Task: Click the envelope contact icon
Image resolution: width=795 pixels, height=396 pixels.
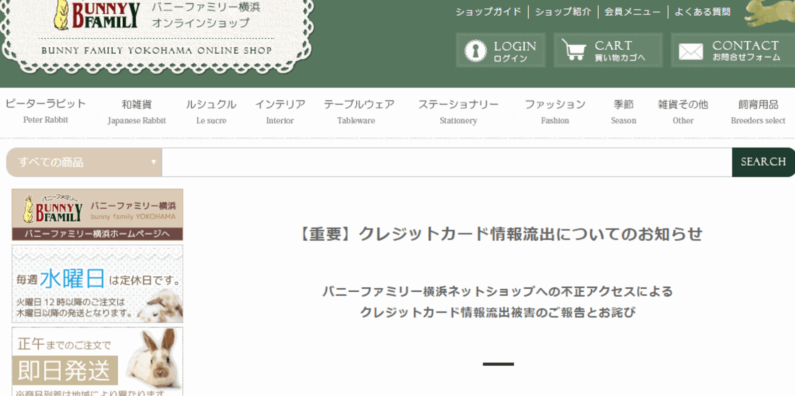Action: (x=691, y=51)
